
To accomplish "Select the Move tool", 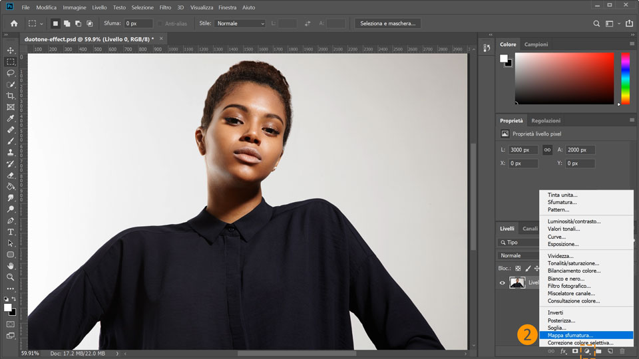I will pyautogui.click(x=11, y=51).
